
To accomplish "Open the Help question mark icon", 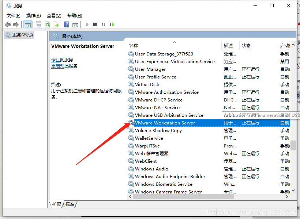I will (67, 24).
